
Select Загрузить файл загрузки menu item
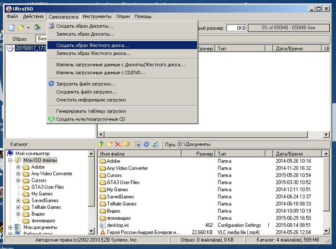pos(86,84)
